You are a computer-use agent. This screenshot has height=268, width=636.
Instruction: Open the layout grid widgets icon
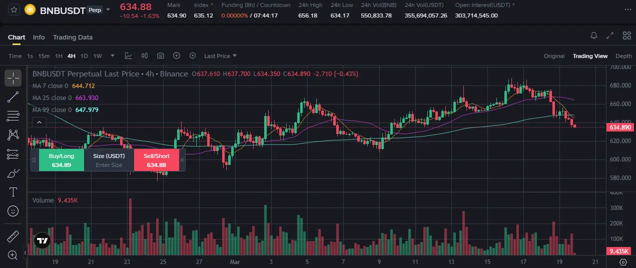(626, 35)
